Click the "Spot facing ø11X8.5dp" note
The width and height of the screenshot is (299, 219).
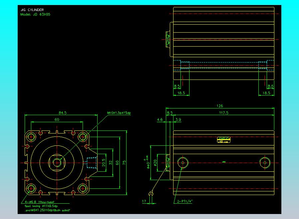click(41, 206)
